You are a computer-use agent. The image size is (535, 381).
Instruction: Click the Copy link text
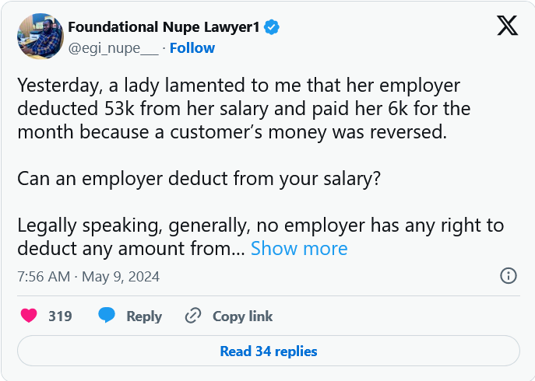pos(242,316)
